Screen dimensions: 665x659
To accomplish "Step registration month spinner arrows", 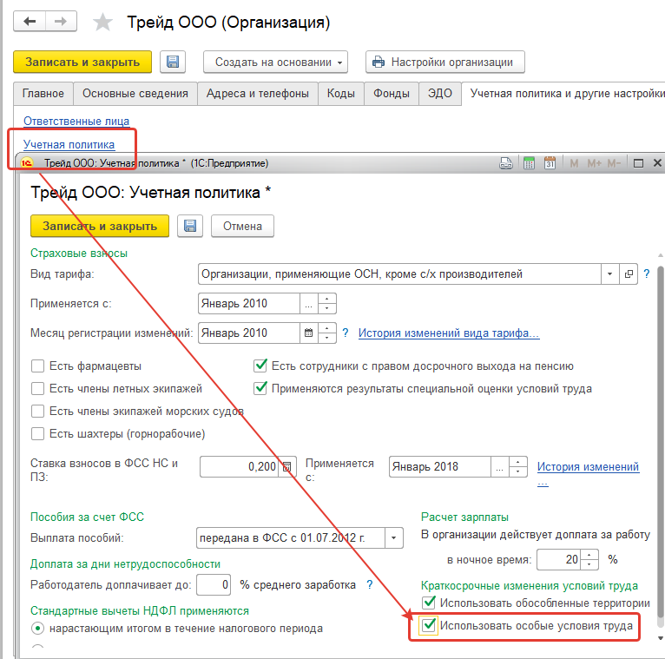I will pyautogui.click(x=326, y=333).
